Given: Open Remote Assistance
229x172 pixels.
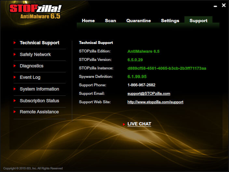Looking at the screenshot, I should point(39,112).
